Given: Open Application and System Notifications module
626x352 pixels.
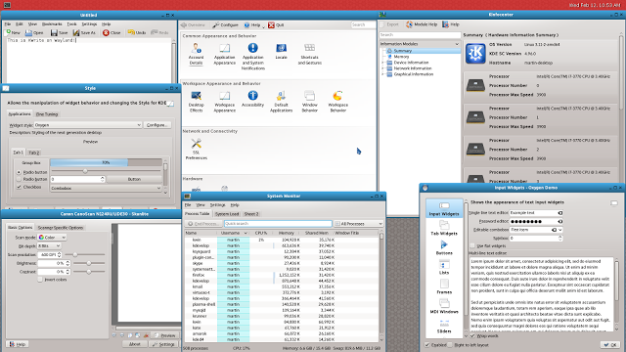Looking at the screenshot, I should coord(252,57).
